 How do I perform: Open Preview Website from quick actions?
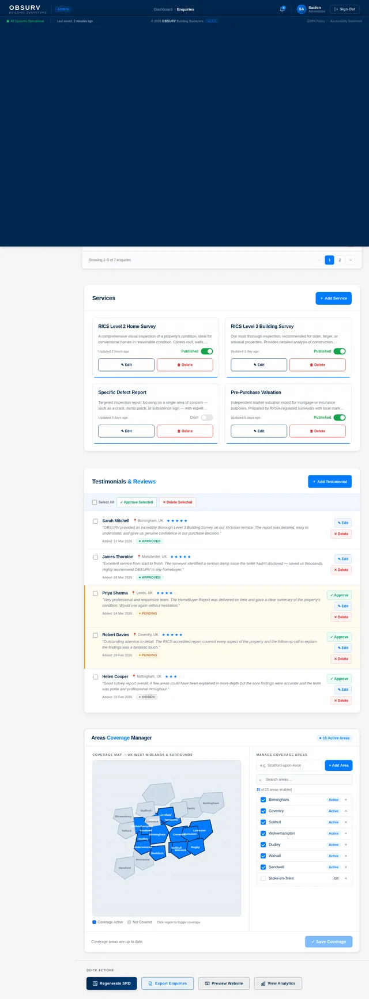tap(224, 983)
